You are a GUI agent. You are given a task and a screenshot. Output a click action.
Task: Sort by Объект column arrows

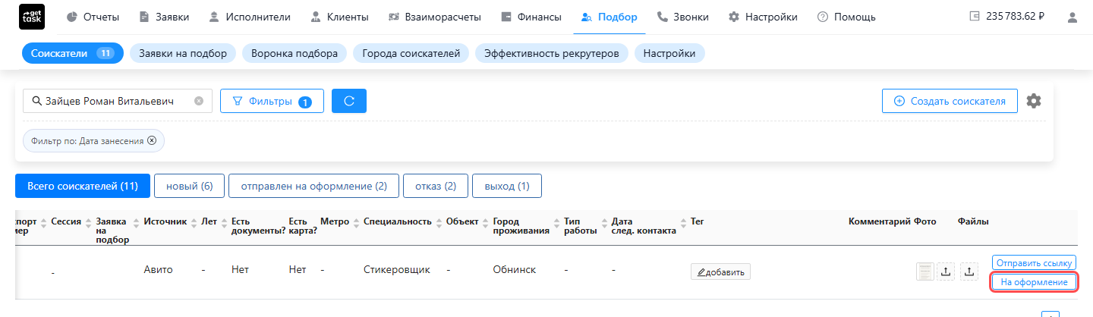click(x=486, y=221)
